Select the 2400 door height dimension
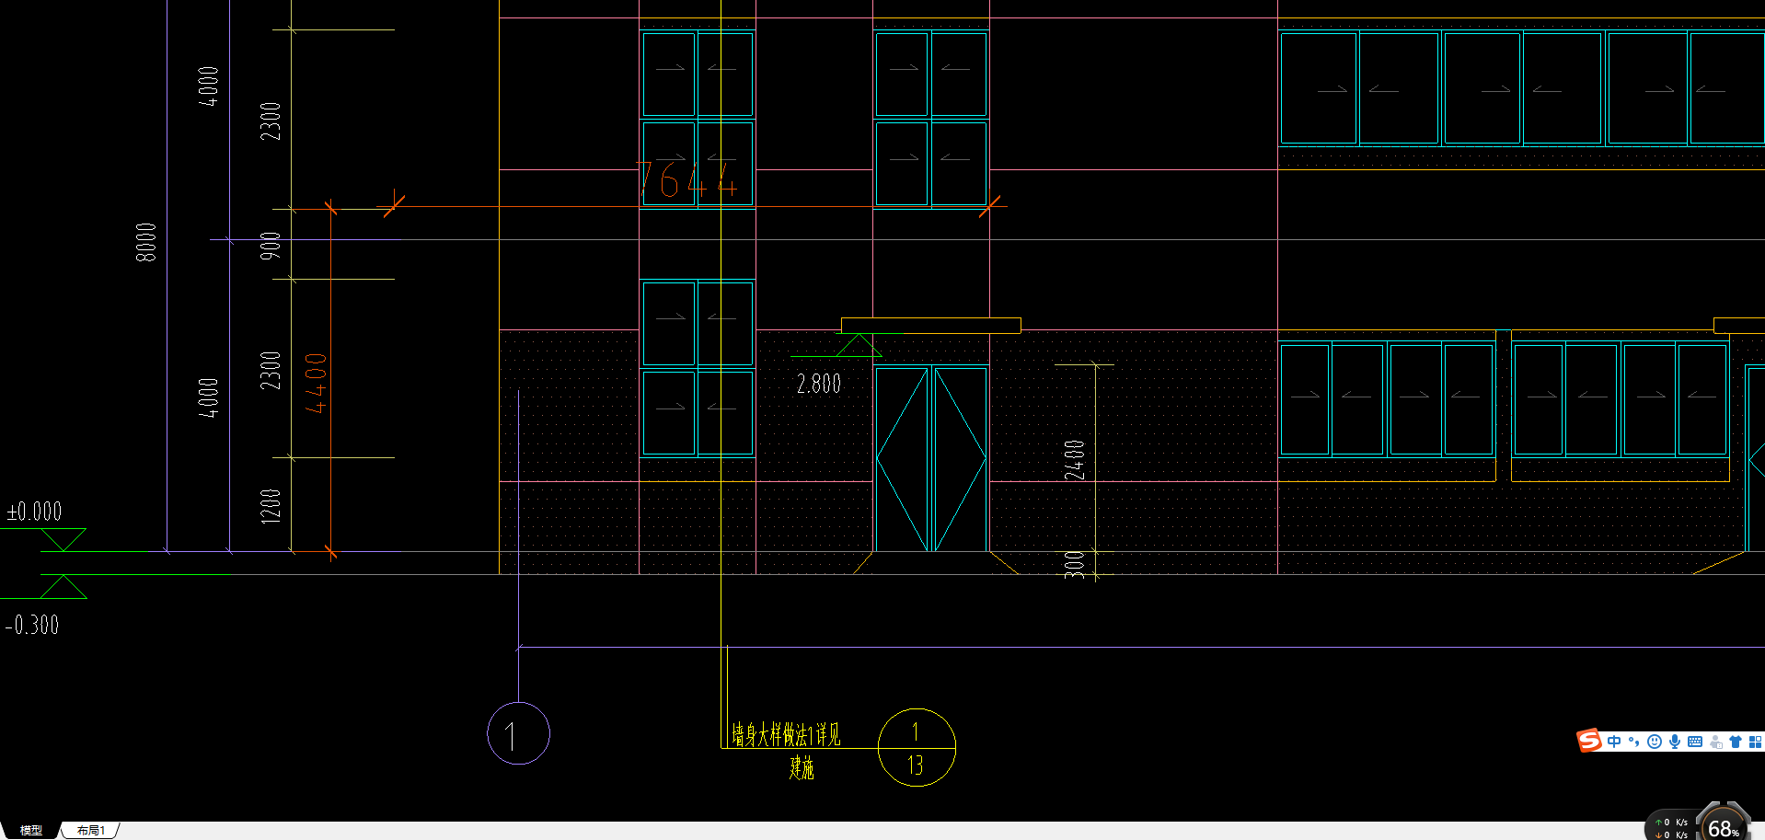Image resolution: width=1765 pixels, height=840 pixels. (1075, 460)
